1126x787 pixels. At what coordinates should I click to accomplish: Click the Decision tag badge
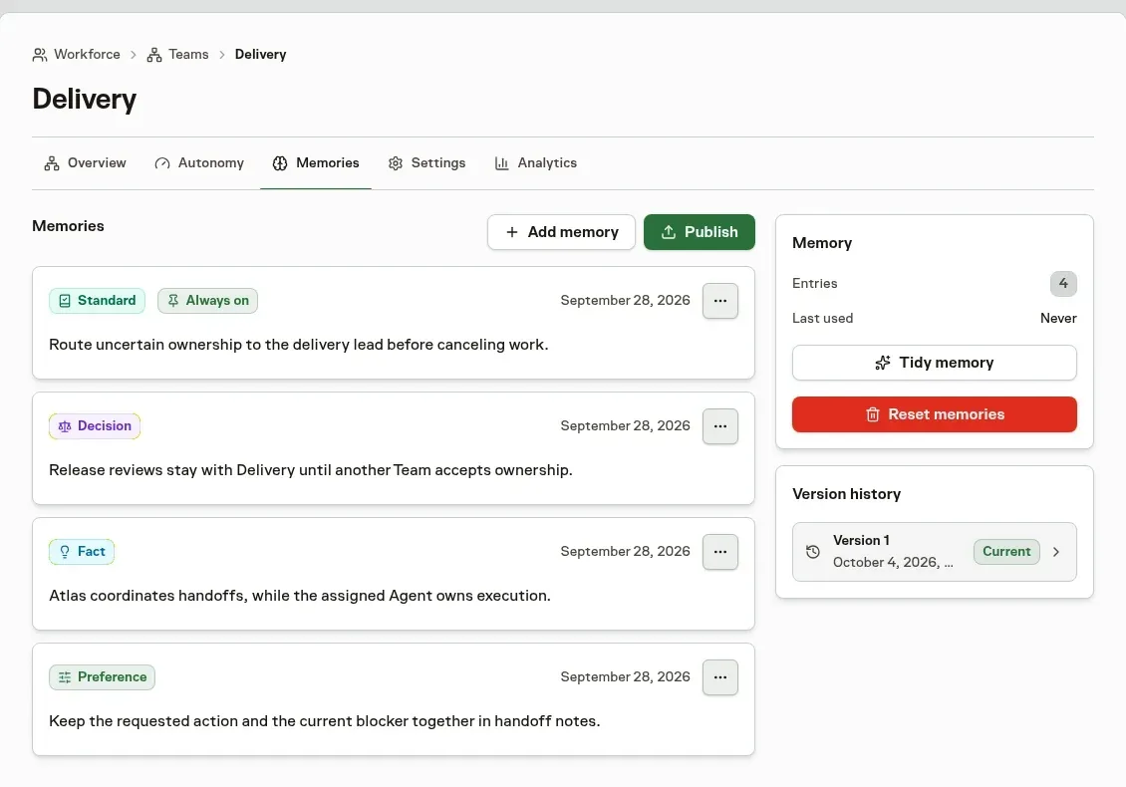95,425
